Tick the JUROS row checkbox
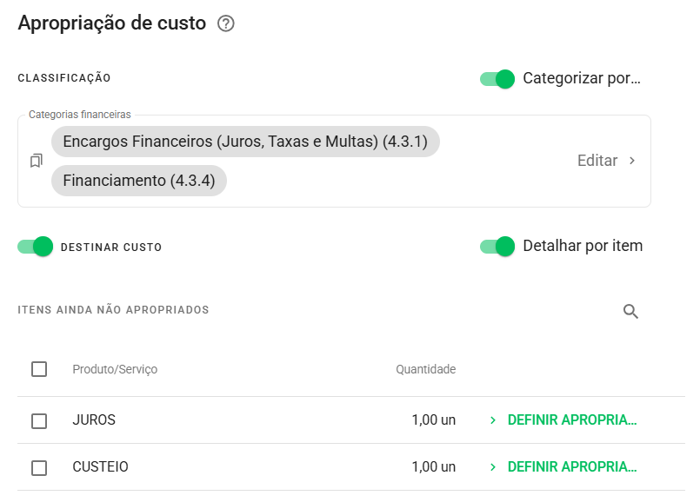Image resolution: width=700 pixels, height=502 pixels. [39, 420]
